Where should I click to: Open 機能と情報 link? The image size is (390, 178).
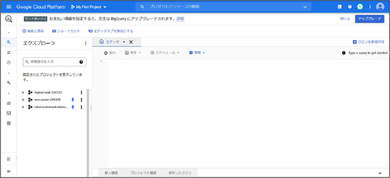pyautogui.click(x=33, y=31)
